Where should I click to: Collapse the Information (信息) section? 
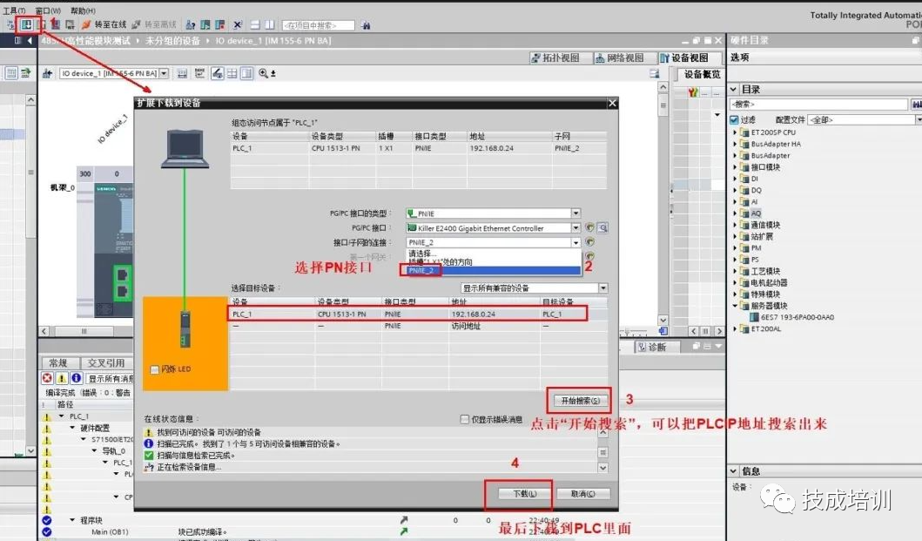tap(733, 471)
